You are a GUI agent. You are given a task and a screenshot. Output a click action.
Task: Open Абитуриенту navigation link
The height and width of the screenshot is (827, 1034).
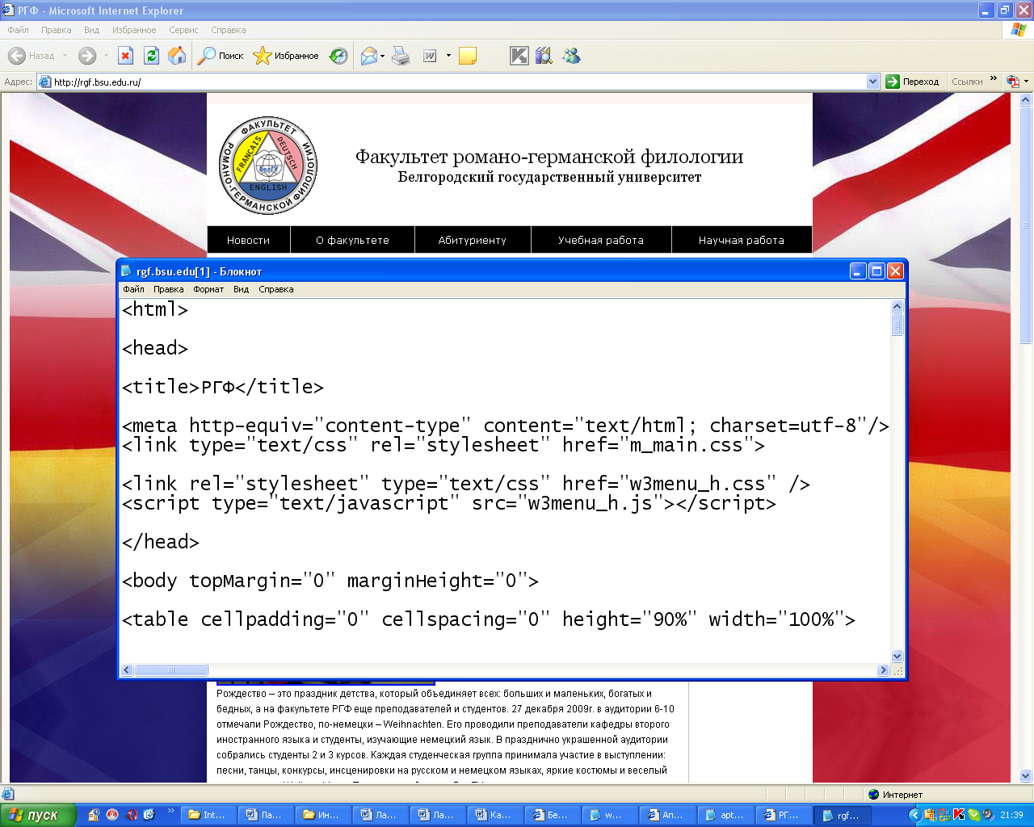[472, 240]
